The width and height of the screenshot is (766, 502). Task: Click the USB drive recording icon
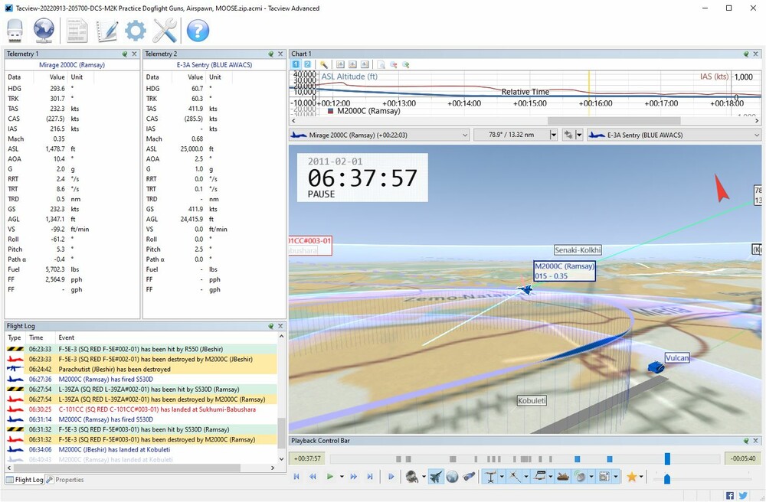coord(15,31)
